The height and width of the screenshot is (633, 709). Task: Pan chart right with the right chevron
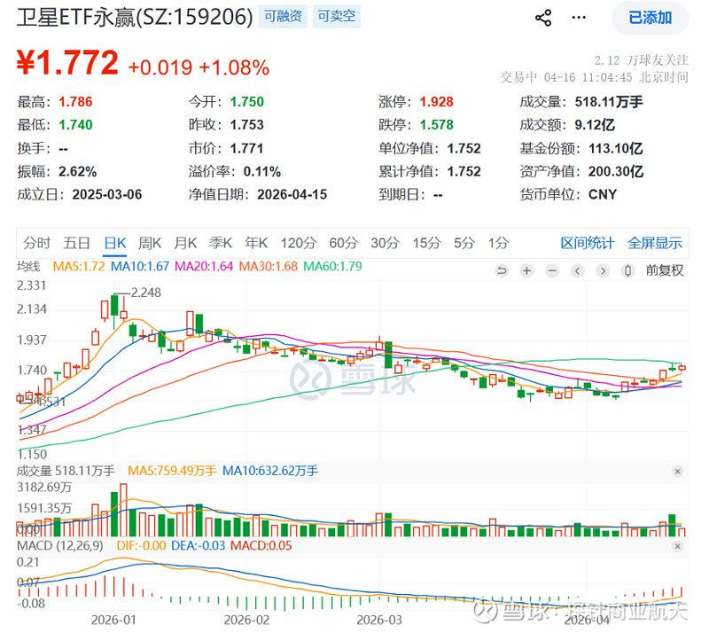click(603, 271)
